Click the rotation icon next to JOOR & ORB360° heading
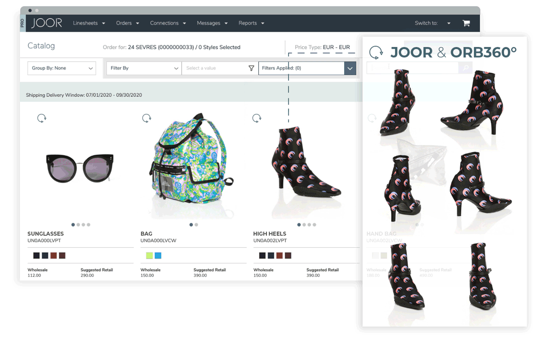The height and width of the screenshot is (342, 545). 375,52
